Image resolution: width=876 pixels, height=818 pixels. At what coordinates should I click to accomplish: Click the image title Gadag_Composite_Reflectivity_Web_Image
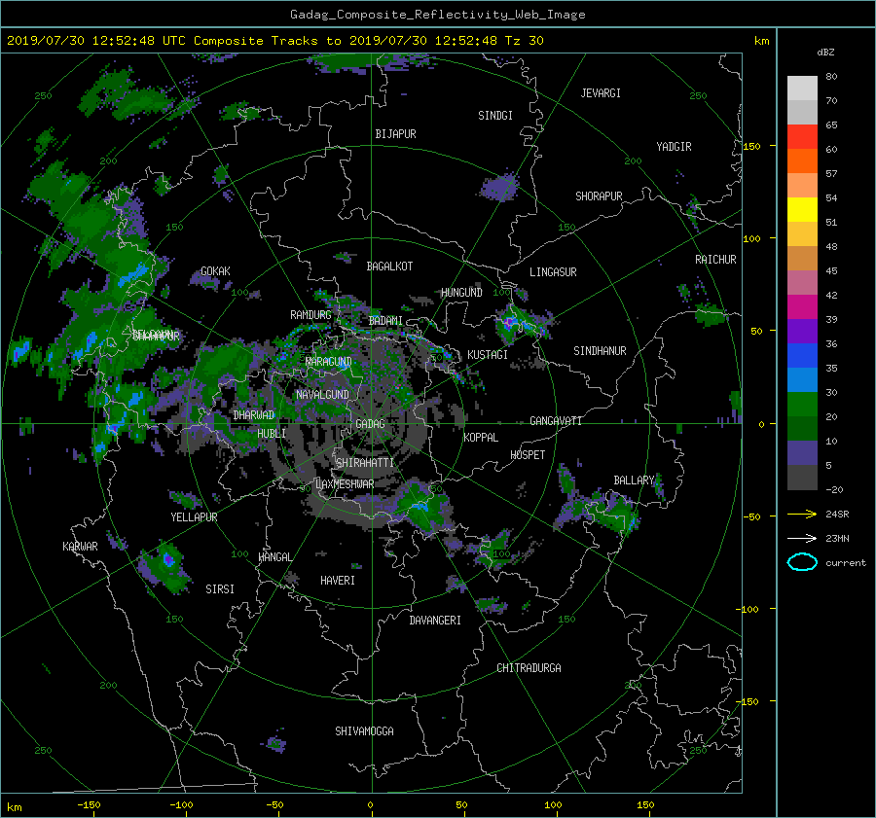coord(437,15)
